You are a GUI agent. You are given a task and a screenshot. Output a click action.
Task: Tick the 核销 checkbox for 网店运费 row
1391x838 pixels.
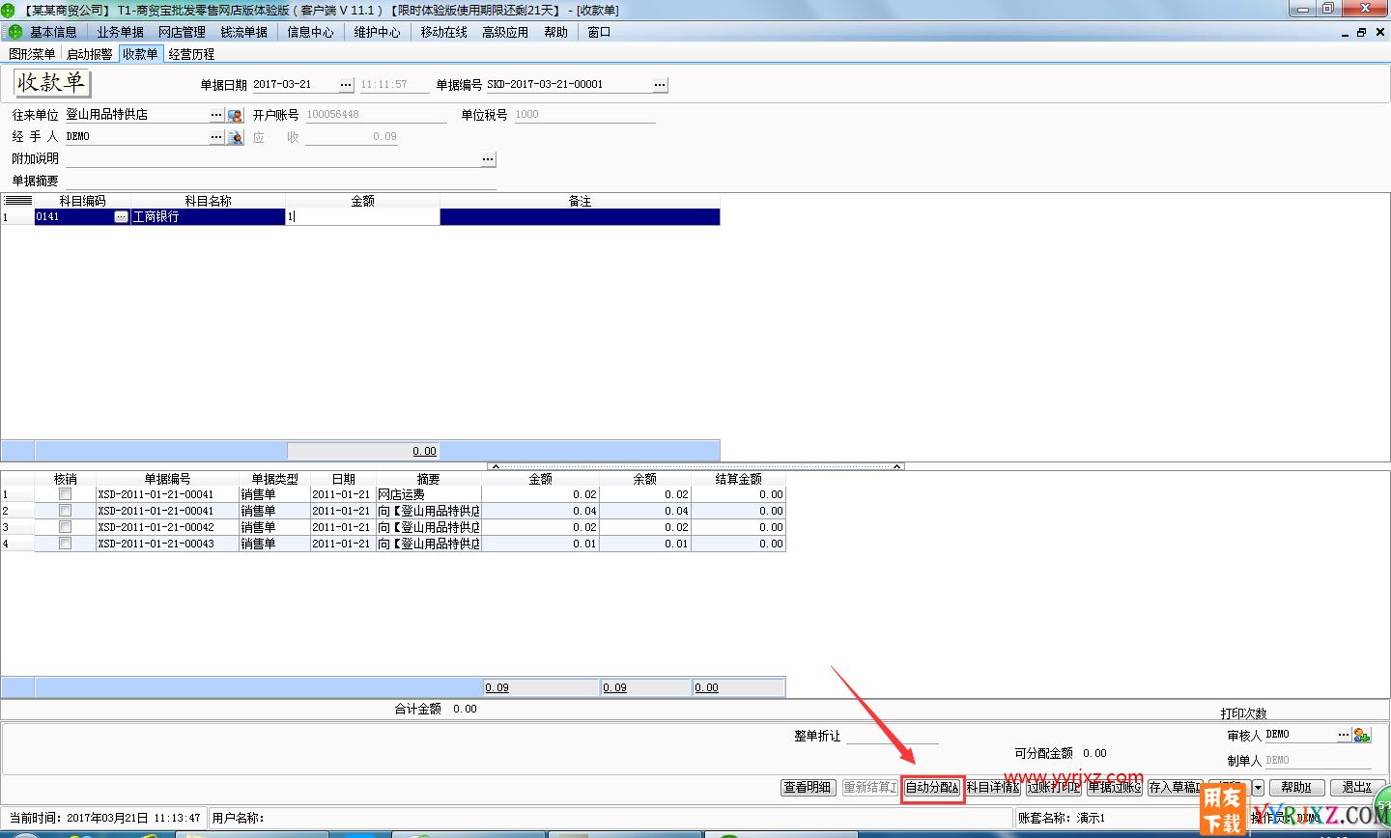65,494
